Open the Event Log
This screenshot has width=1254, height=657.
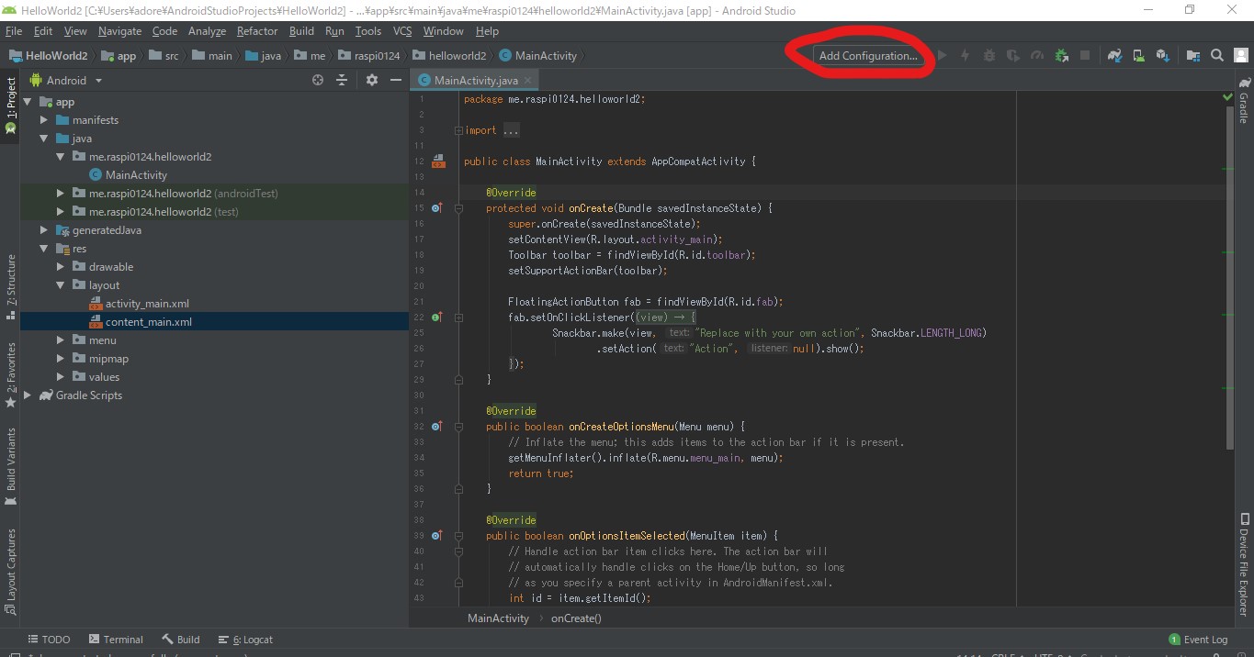click(x=1198, y=640)
